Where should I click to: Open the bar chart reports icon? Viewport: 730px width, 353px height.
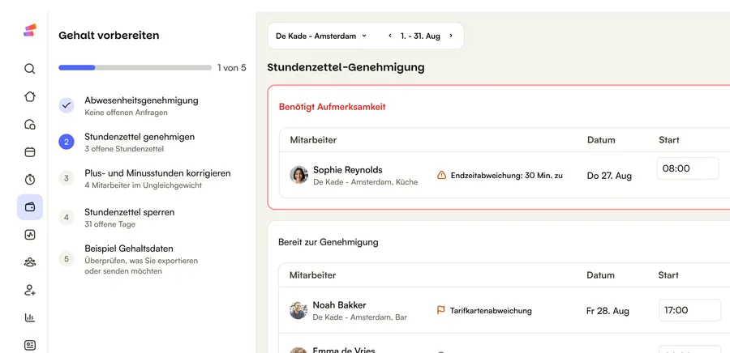click(30, 317)
